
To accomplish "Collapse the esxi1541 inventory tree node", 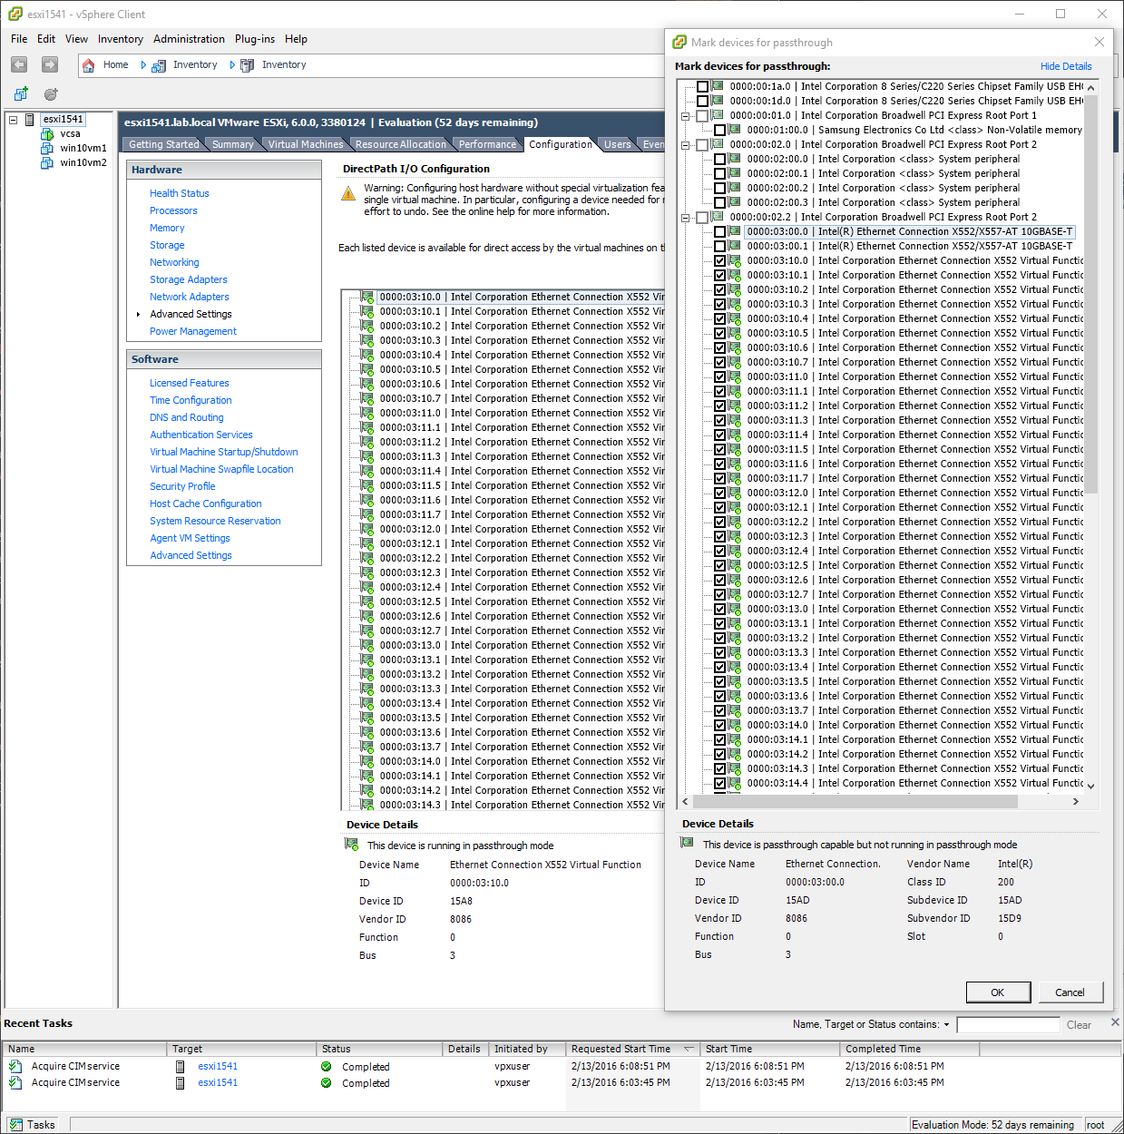I will coord(14,120).
